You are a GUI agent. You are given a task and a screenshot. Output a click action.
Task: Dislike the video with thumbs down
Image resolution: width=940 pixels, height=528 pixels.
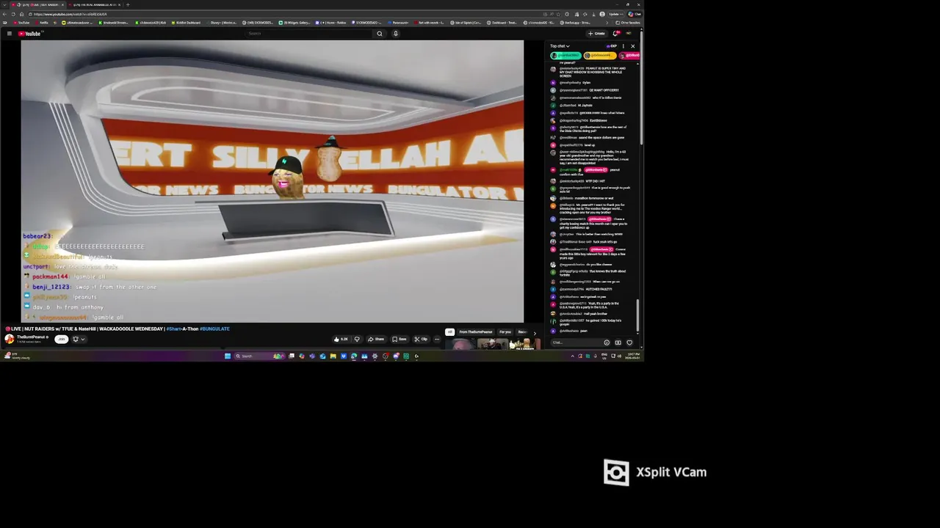click(x=357, y=339)
